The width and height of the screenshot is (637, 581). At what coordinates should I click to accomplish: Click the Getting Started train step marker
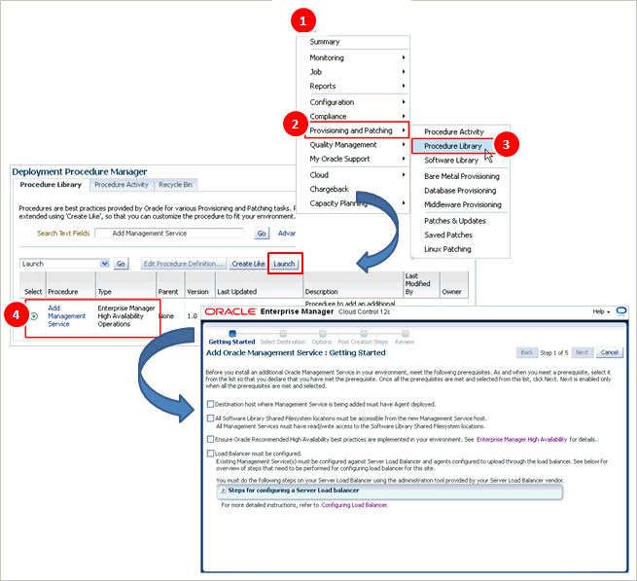232,334
